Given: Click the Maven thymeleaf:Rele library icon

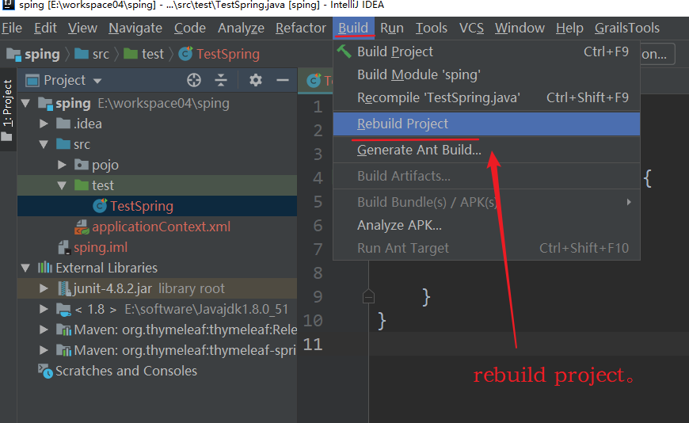Looking at the screenshot, I should tap(63, 330).
